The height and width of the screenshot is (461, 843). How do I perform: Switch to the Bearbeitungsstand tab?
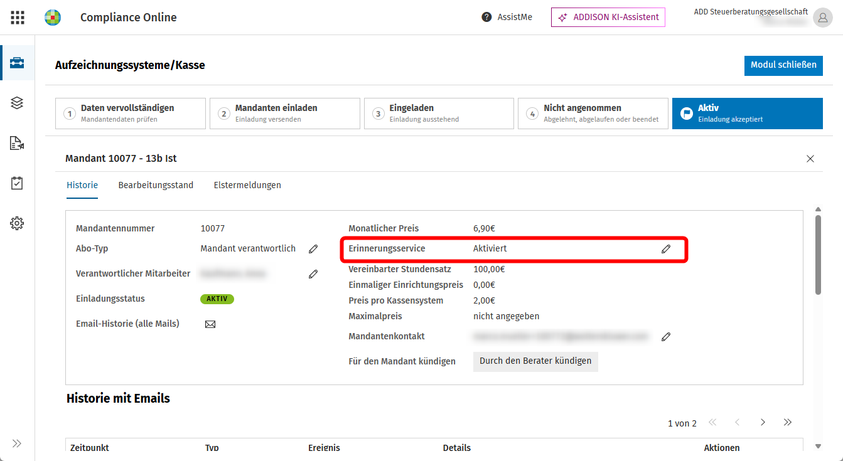(156, 185)
